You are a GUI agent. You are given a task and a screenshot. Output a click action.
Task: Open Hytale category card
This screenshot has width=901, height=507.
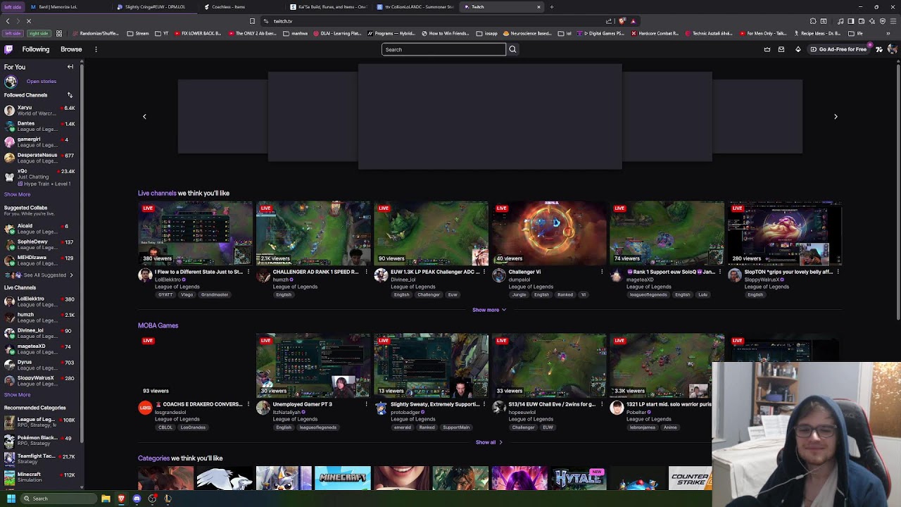coord(579,478)
